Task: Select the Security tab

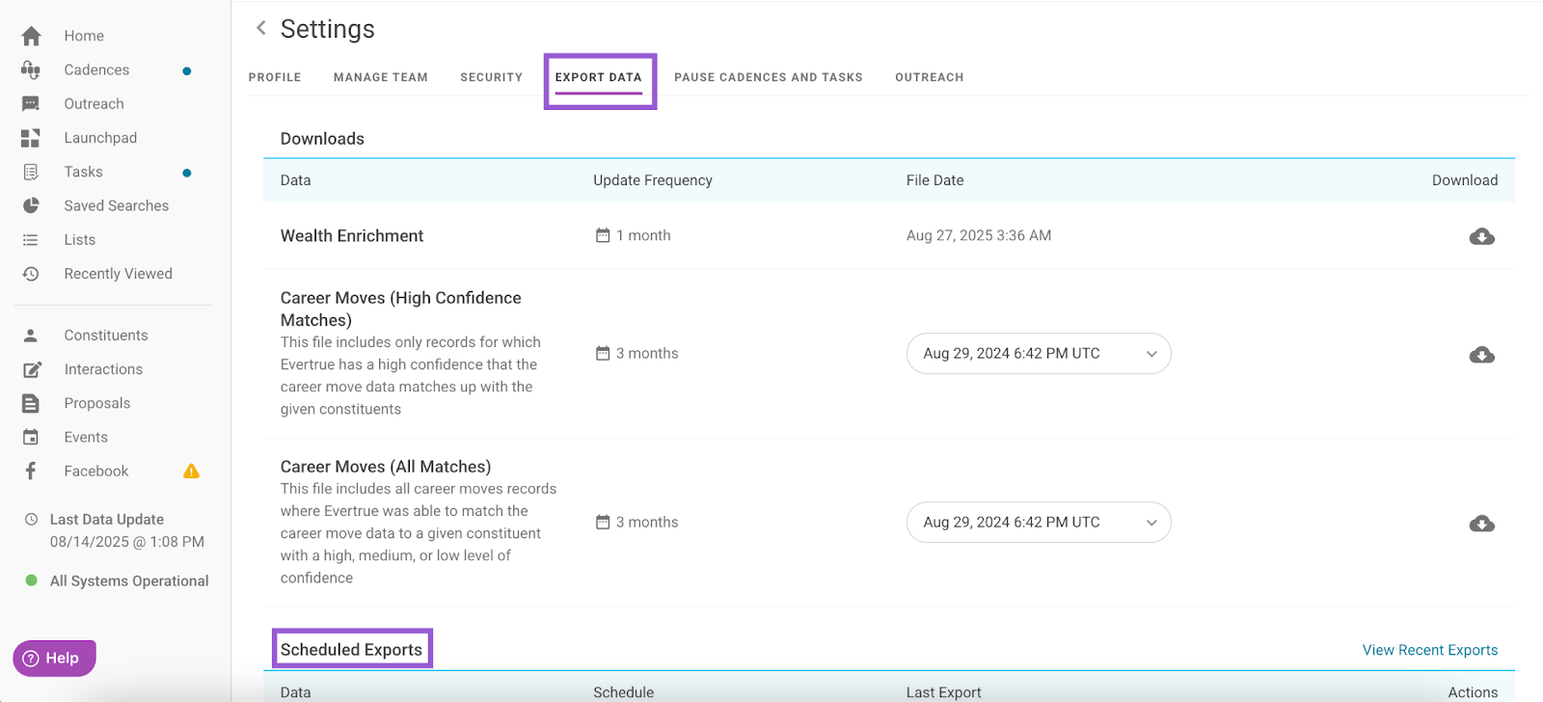Action: pyautogui.click(x=491, y=77)
